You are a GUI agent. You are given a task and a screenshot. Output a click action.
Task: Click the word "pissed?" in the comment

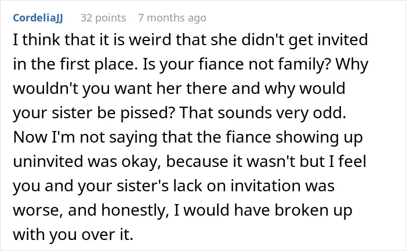[x=147, y=112]
